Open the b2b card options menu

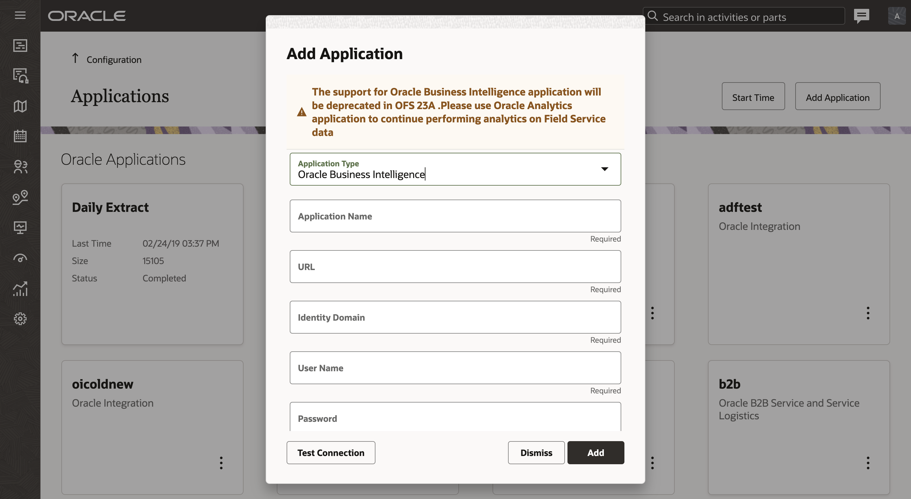pos(868,463)
